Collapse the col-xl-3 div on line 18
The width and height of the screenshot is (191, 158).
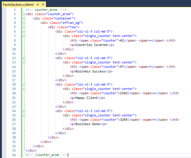[24, 85]
